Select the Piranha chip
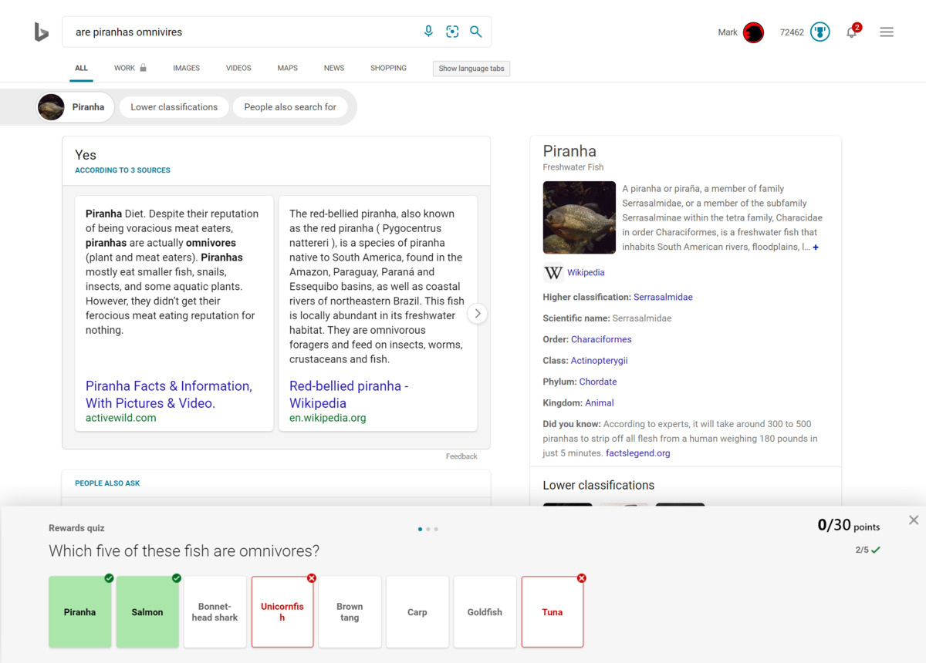The image size is (926, 663). click(x=76, y=107)
